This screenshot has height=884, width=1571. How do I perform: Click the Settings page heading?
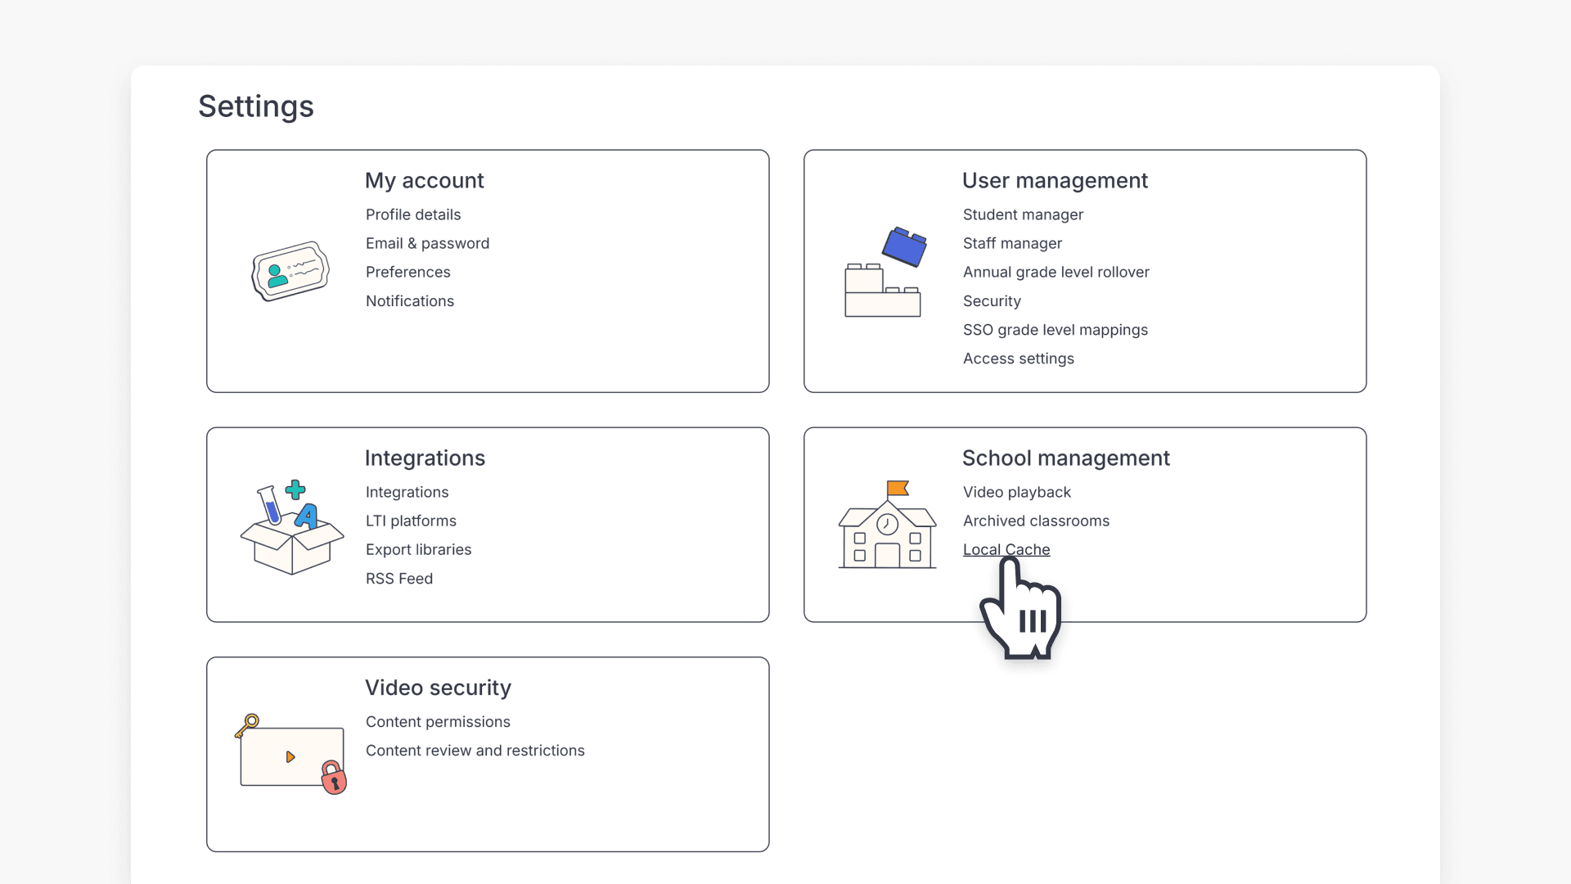point(255,106)
